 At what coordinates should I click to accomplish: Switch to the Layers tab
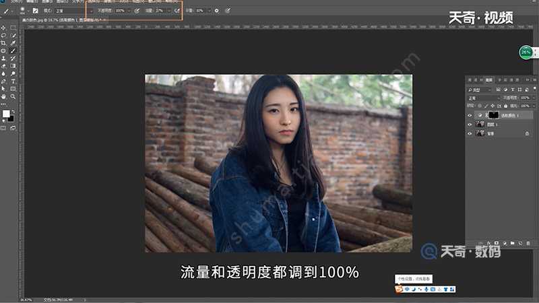pos(489,79)
